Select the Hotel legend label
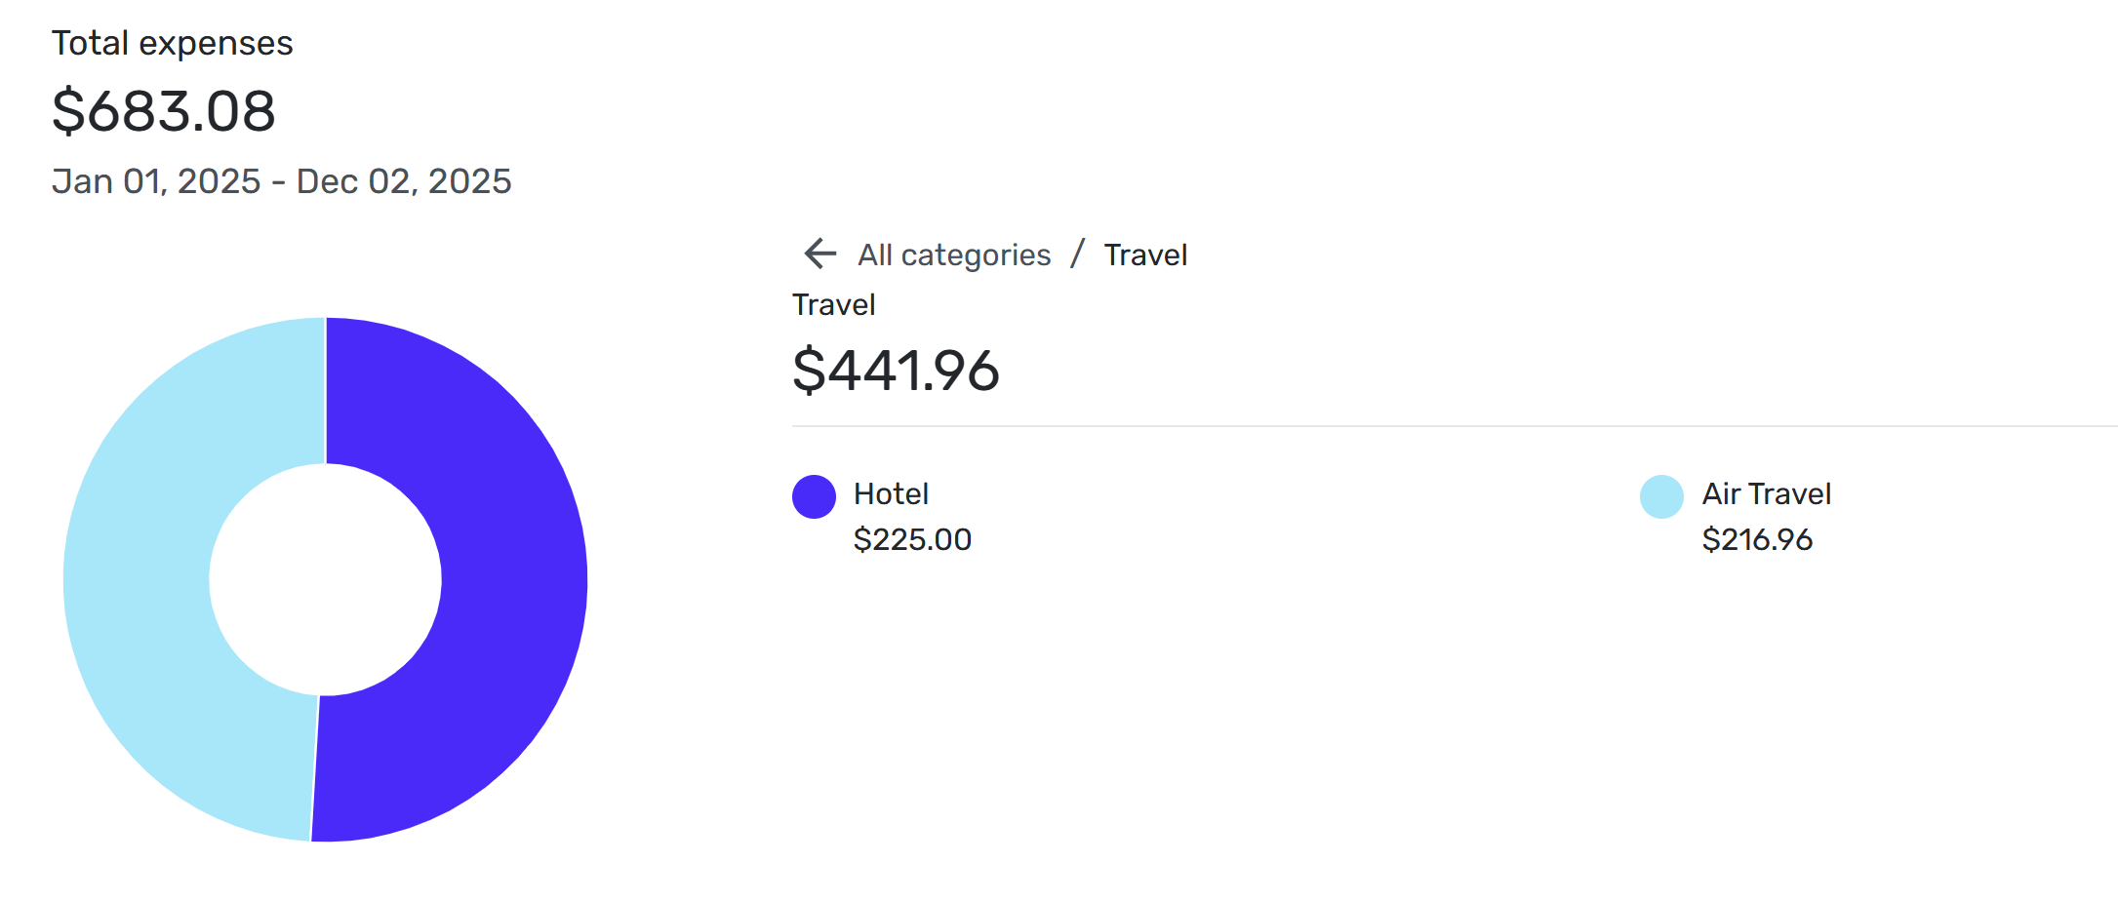This screenshot has width=2118, height=902. pyautogui.click(x=891, y=494)
